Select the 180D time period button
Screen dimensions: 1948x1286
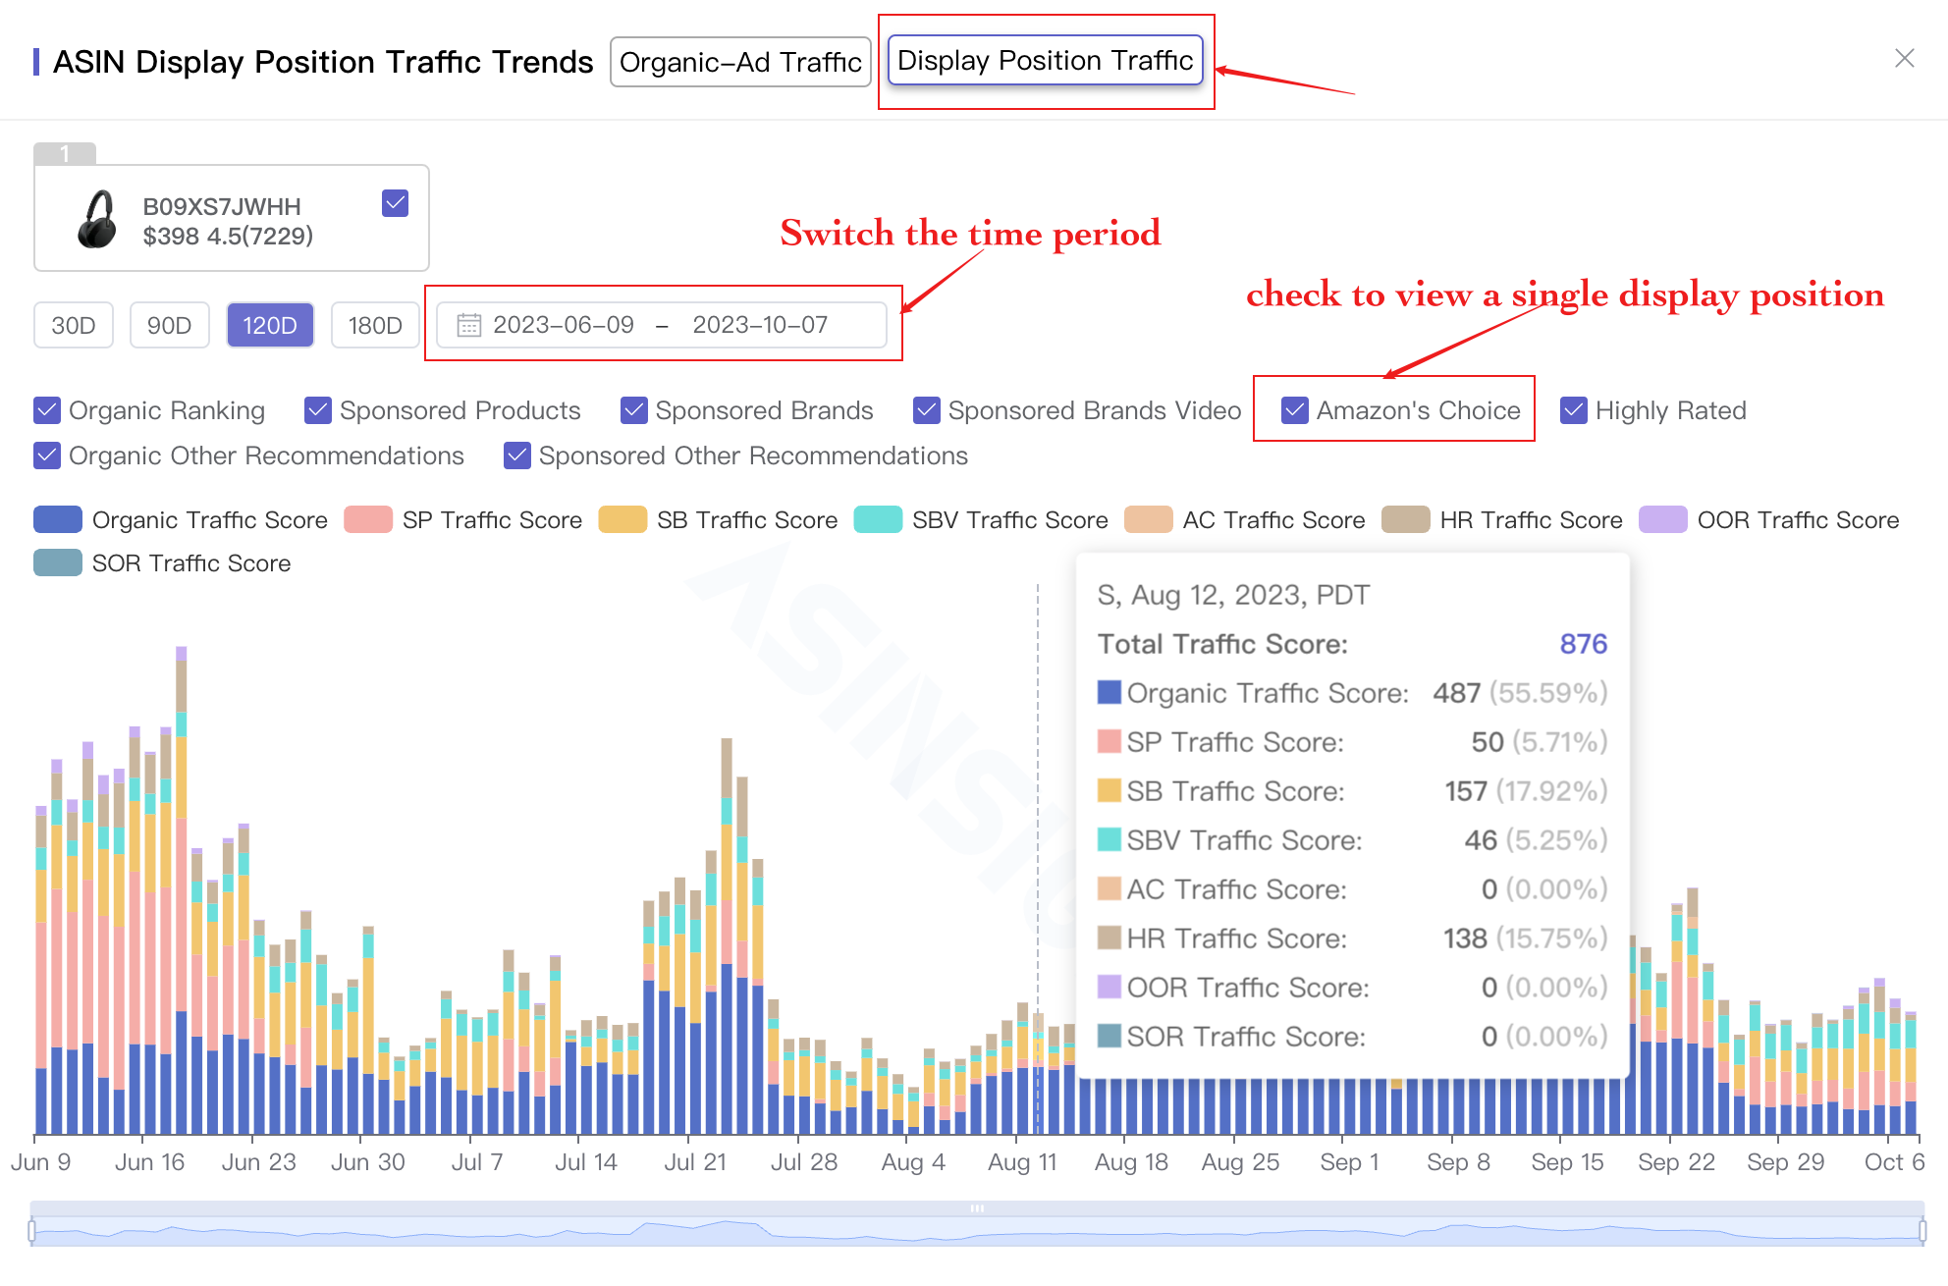coord(374,324)
